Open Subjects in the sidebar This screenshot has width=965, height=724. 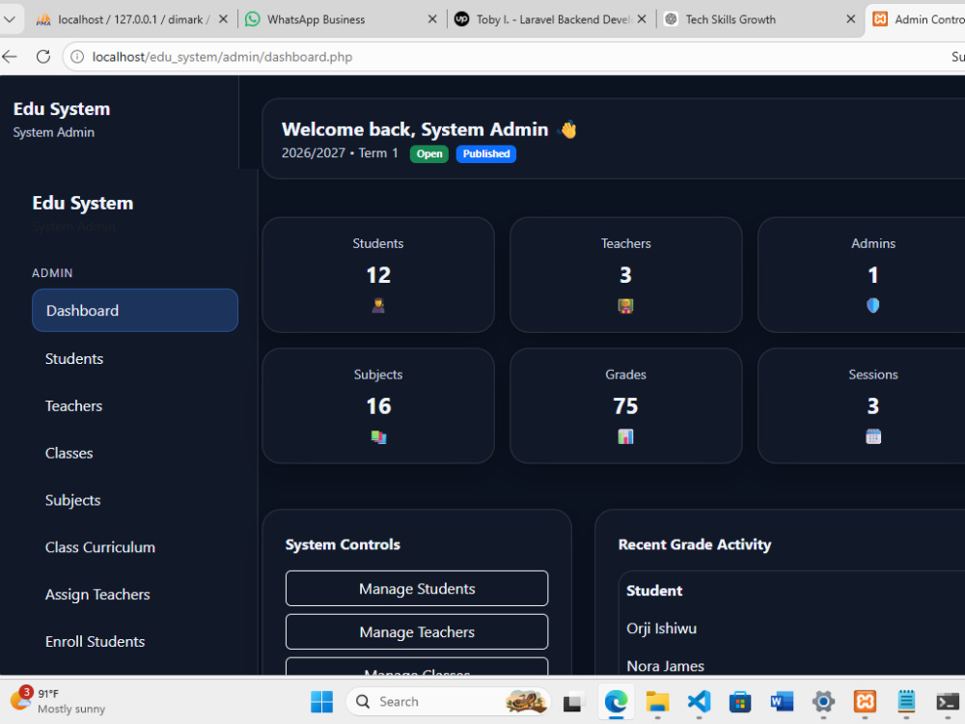[72, 500]
